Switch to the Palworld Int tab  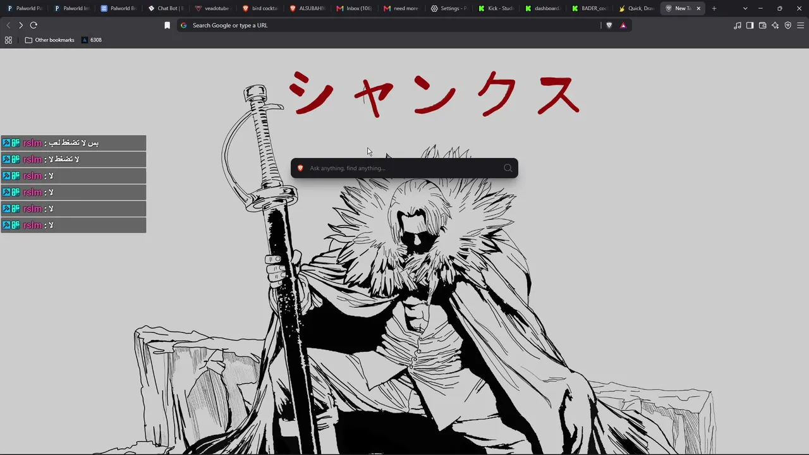pyautogui.click(x=72, y=8)
